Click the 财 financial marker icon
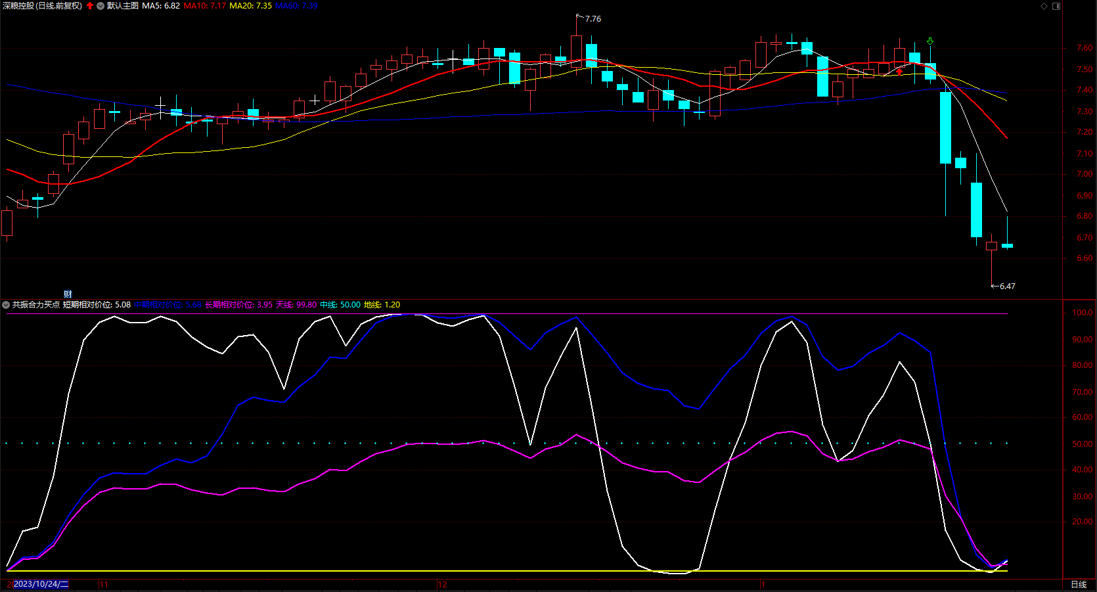 [68, 294]
